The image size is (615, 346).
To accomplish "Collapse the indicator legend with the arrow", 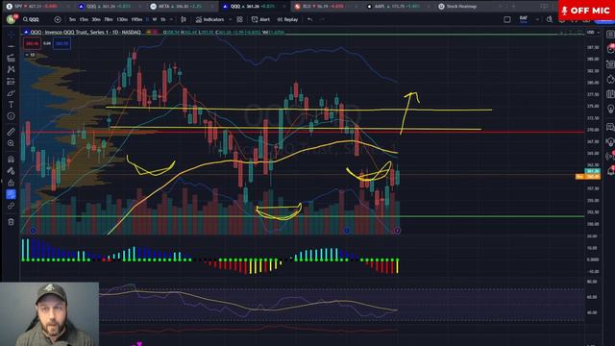I will [x=28, y=55].
